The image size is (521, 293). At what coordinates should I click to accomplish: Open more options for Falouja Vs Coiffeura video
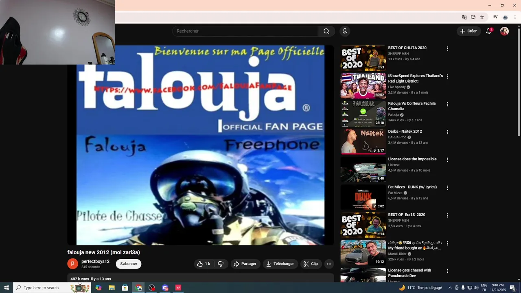coord(447,104)
